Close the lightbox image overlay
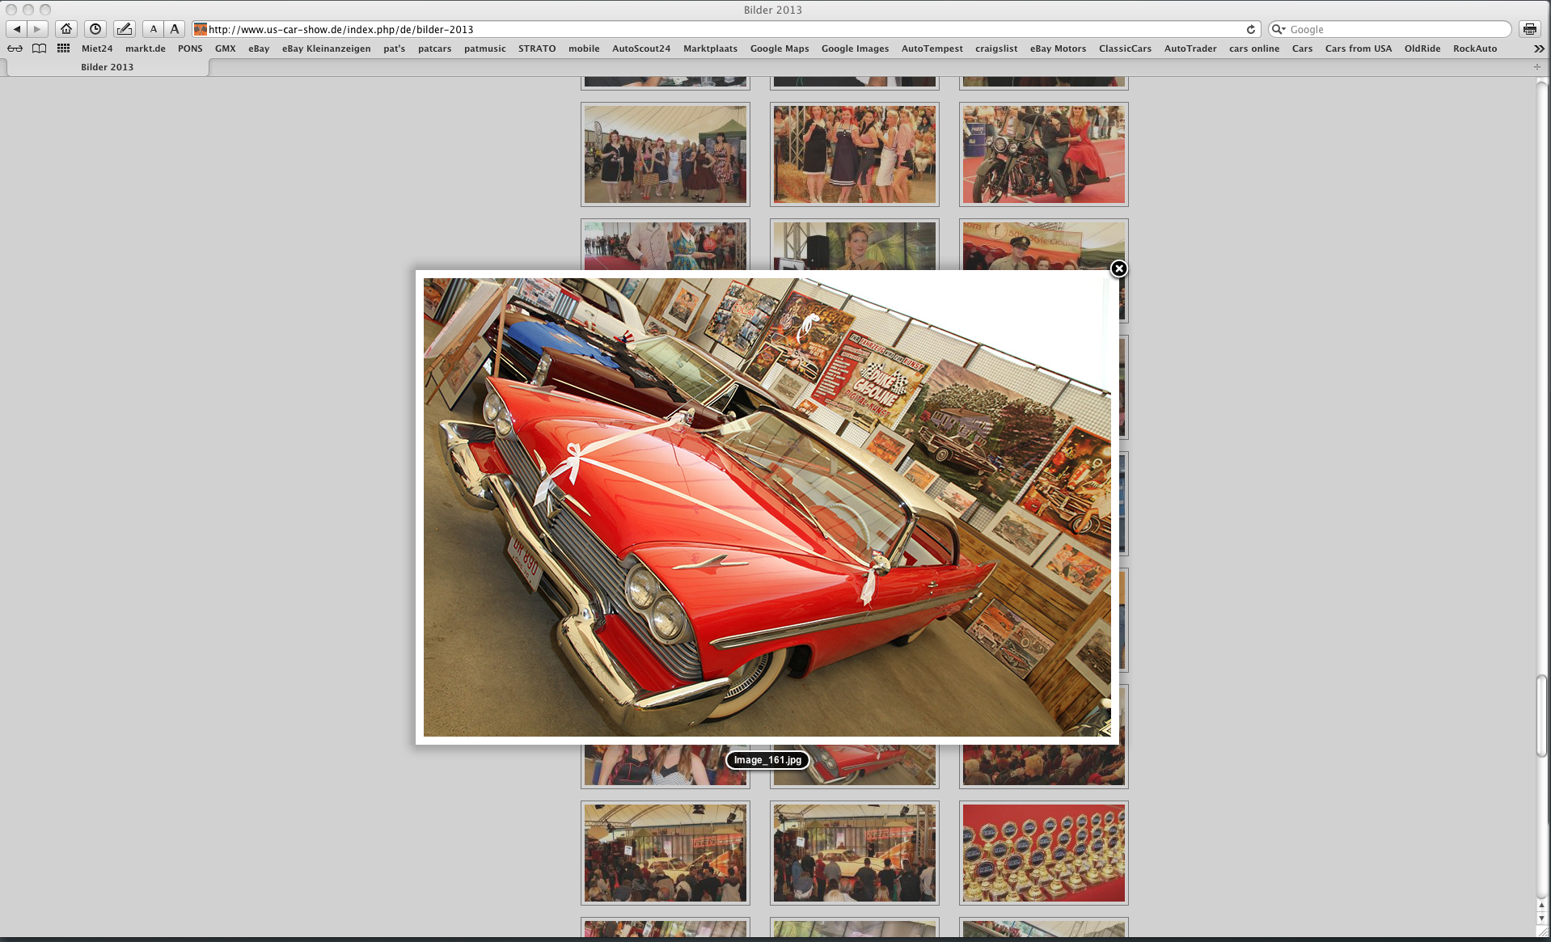Image resolution: width=1551 pixels, height=942 pixels. pyautogui.click(x=1118, y=268)
